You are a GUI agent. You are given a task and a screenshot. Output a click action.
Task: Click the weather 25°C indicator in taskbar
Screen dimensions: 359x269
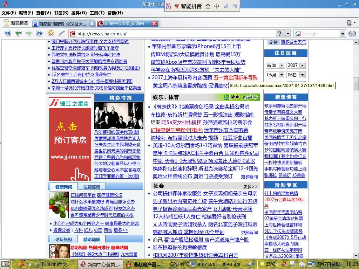267,264
